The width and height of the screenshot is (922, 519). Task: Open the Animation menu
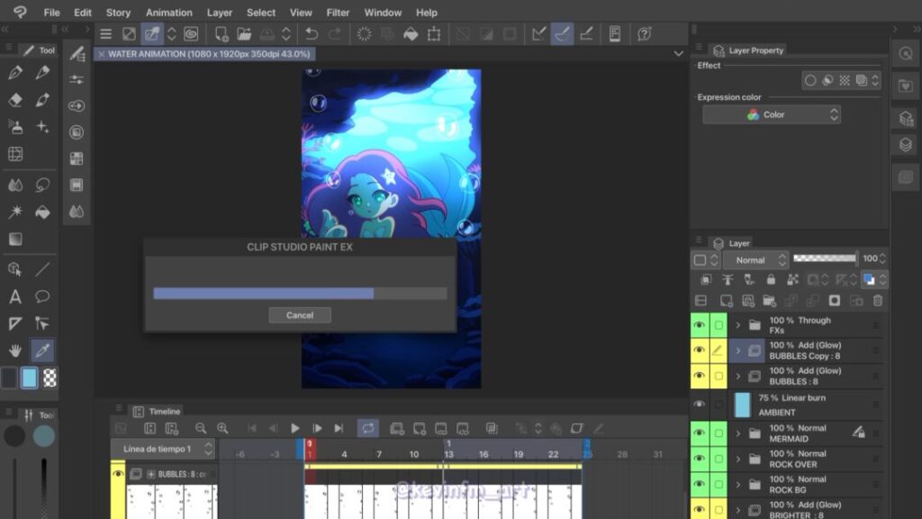[x=168, y=13]
